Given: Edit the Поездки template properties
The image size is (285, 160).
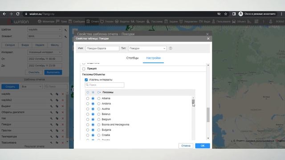Looking at the screenshot, I should (x=52, y=124).
